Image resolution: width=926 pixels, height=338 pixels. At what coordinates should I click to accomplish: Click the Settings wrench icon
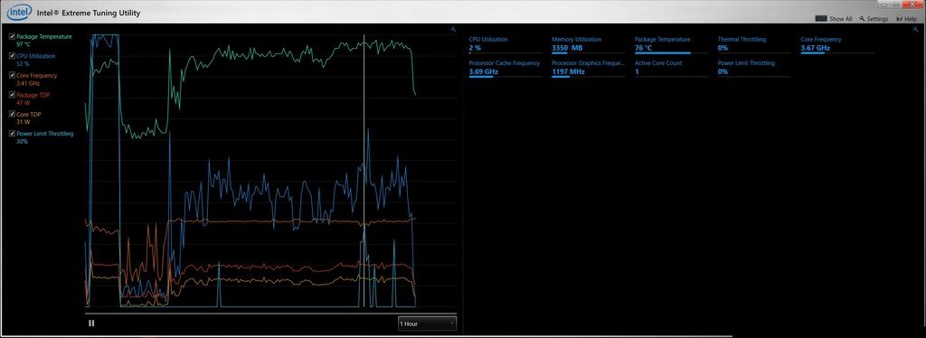pyautogui.click(x=862, y=19)
